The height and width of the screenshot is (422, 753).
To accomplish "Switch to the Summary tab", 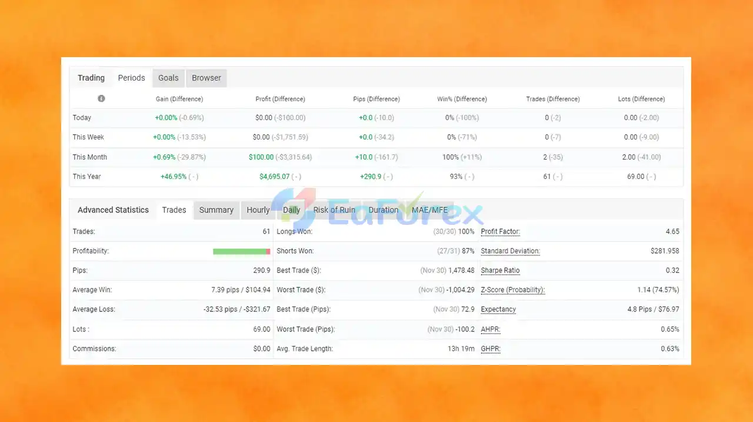I will coord(216,210).
